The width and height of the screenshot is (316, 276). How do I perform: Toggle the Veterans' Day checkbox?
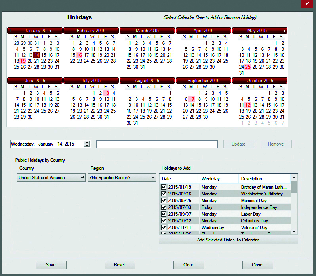click(x=164, y=228)
